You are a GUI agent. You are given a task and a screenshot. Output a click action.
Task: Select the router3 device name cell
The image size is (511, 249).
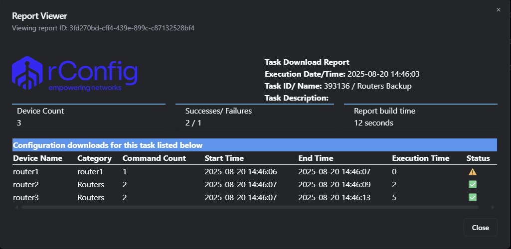(x=25, y=198)
